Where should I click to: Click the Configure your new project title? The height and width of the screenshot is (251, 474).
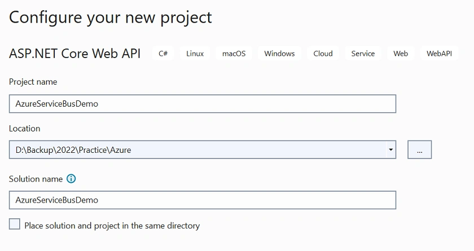[x=111, y=17]
